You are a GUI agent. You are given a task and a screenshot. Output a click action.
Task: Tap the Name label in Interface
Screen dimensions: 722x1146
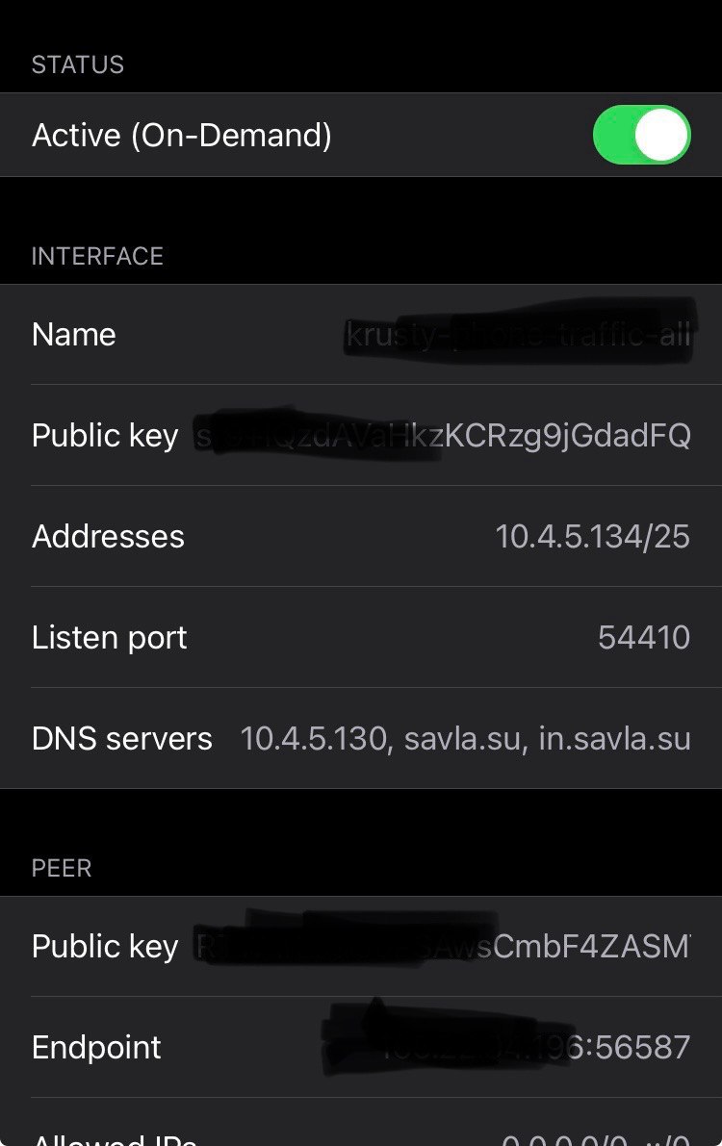(74, 335)
